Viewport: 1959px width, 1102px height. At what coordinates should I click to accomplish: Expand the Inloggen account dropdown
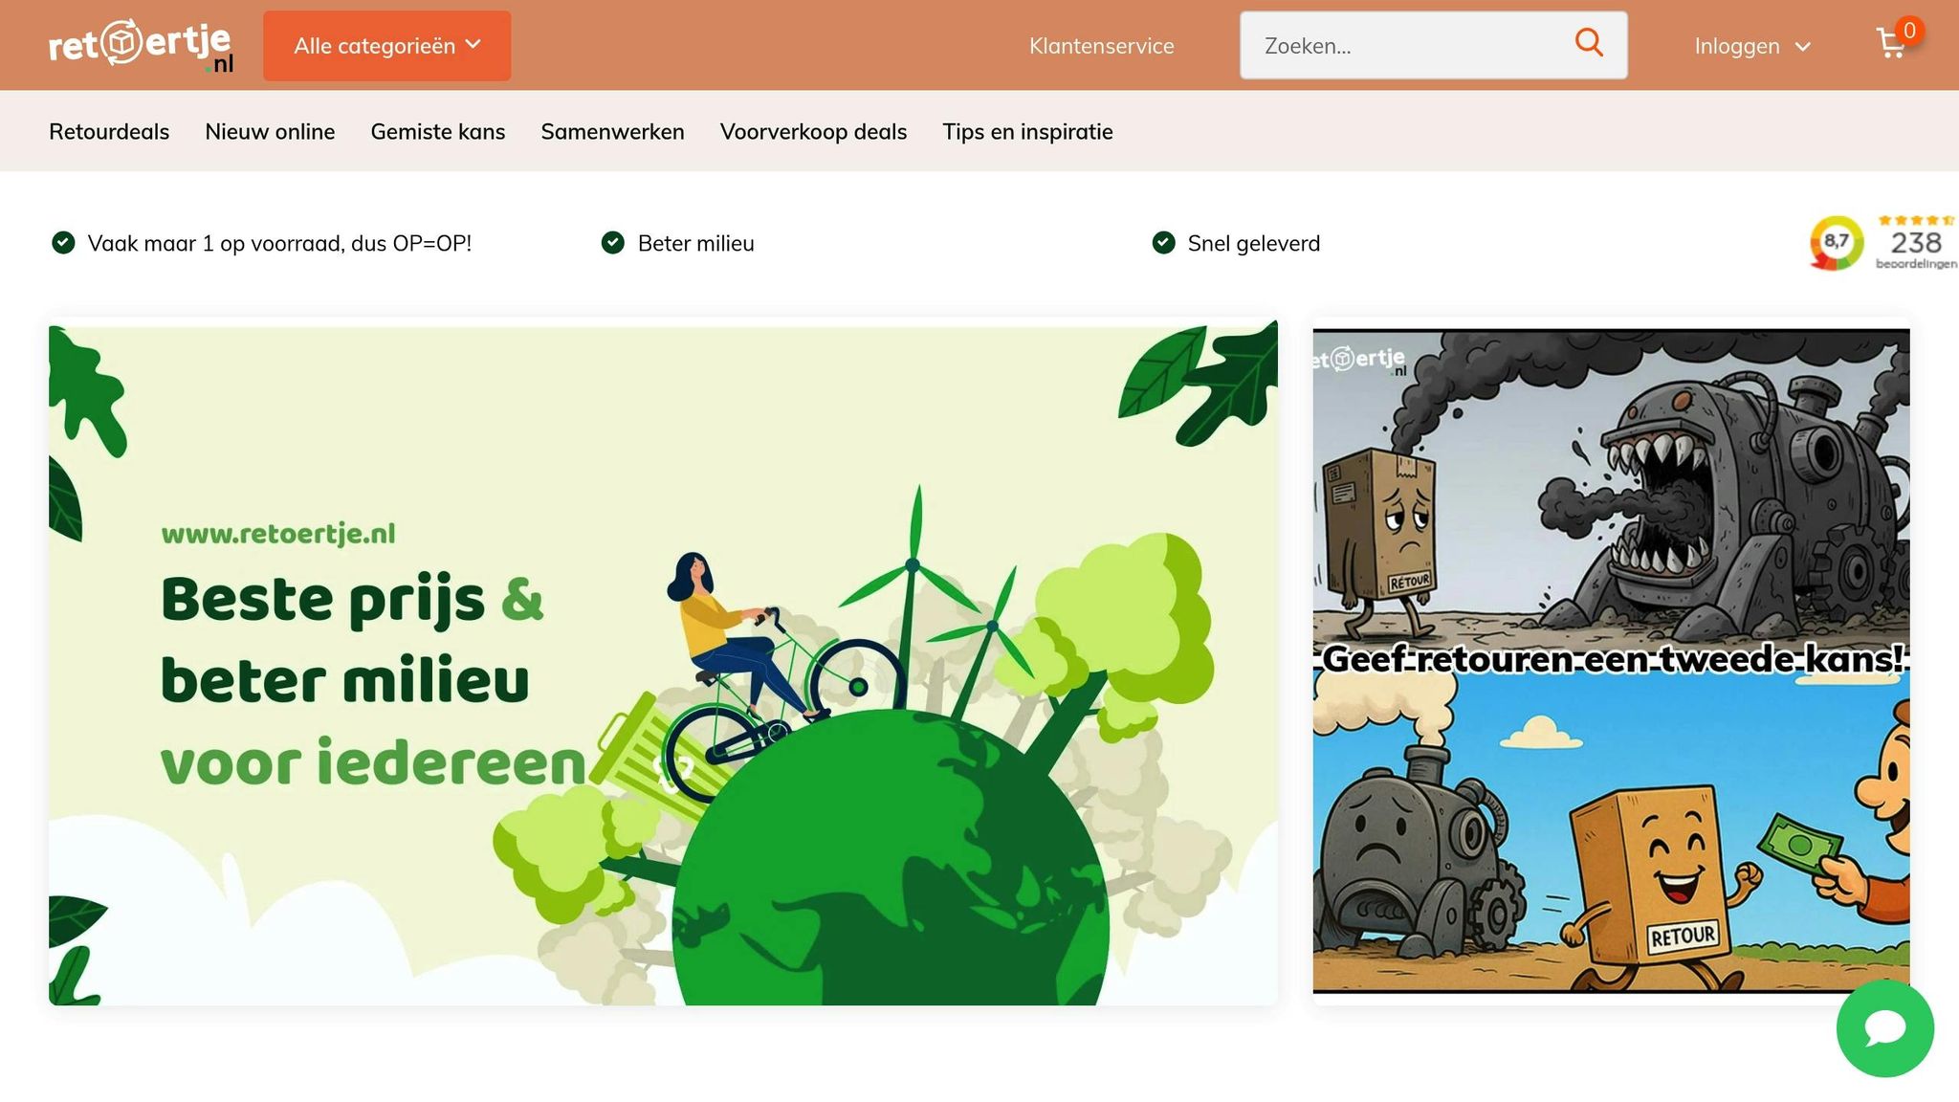(x=1737, y=46)
